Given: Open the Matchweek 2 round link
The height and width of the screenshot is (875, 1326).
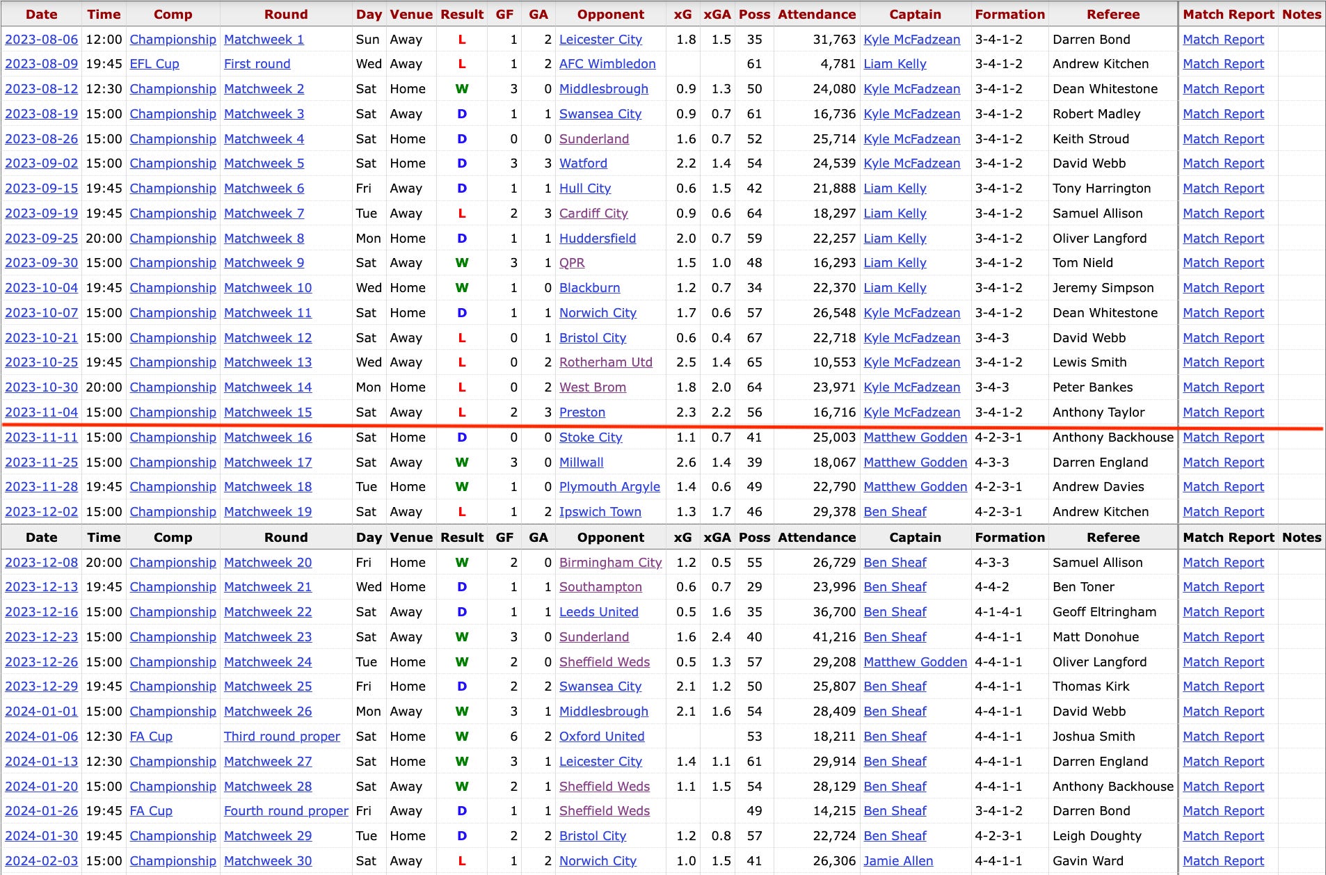Looking at the screenshot, I should tap(264, 89).
